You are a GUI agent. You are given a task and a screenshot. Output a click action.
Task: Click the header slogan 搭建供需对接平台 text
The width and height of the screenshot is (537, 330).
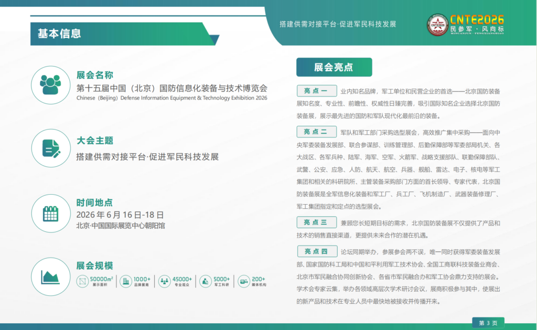pos(337,24)
